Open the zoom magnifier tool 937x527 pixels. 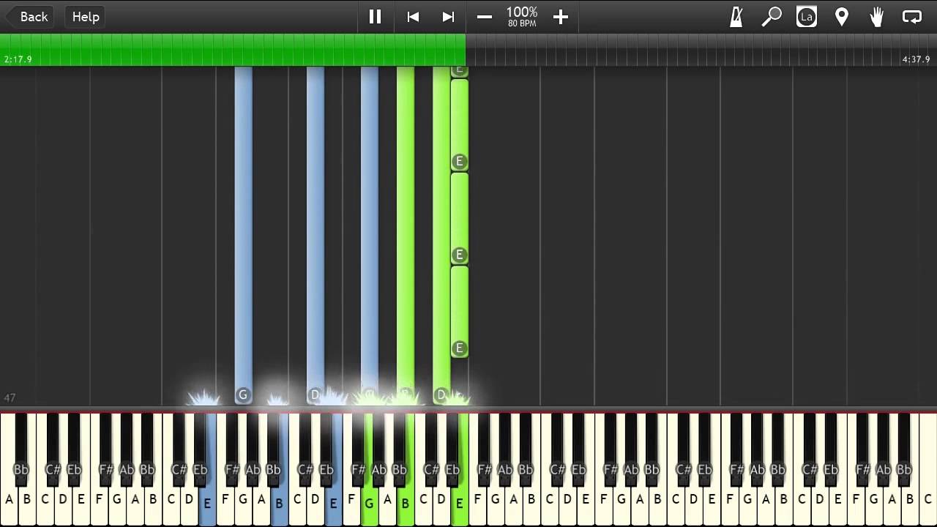tap(772, 17)
